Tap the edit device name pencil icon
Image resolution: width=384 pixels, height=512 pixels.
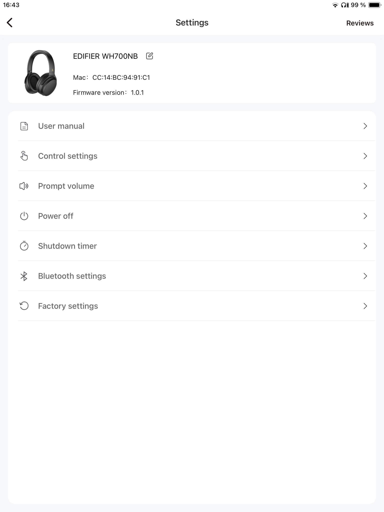pyautogui.click(x=149, y=56)
